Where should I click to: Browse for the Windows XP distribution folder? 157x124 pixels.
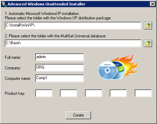[x=148, y=26]
